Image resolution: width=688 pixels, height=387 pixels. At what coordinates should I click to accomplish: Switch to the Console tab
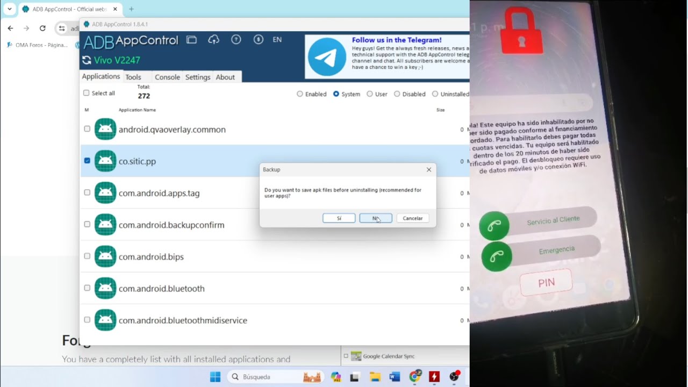[x=167, y=77]
